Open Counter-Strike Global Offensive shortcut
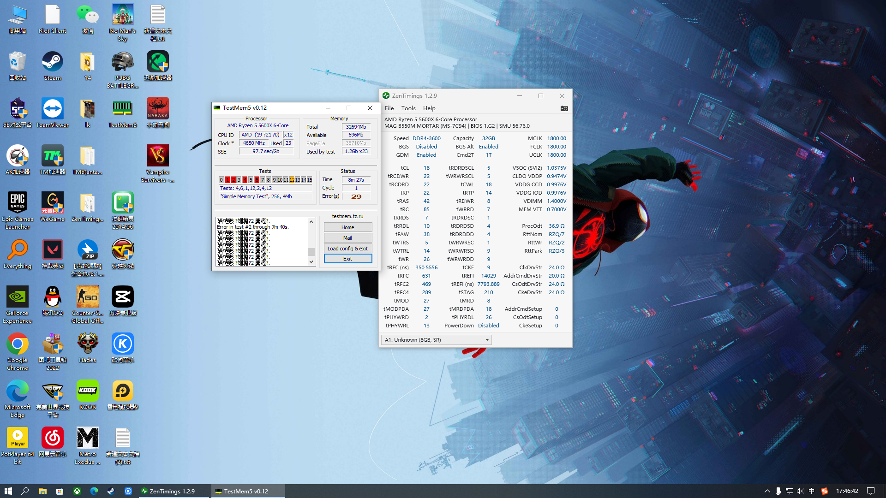 pyautogui.click(x=88, y=305)
